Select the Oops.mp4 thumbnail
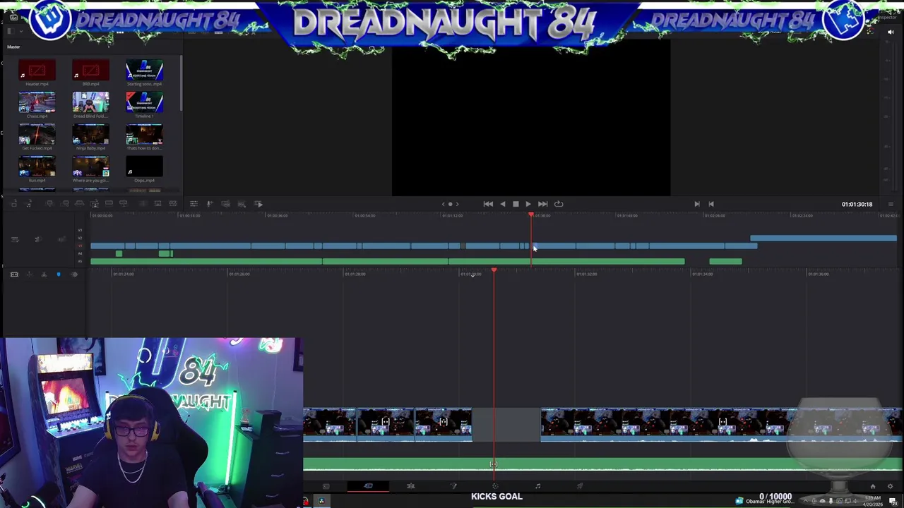This screenshot has width=904, height=508. click(144, 167)
